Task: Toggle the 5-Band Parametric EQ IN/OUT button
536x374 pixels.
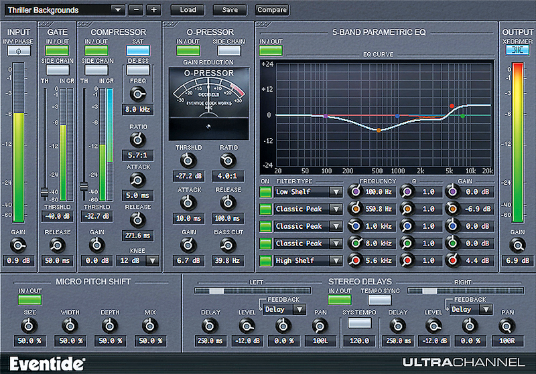Action: click(x=271, y=50)
